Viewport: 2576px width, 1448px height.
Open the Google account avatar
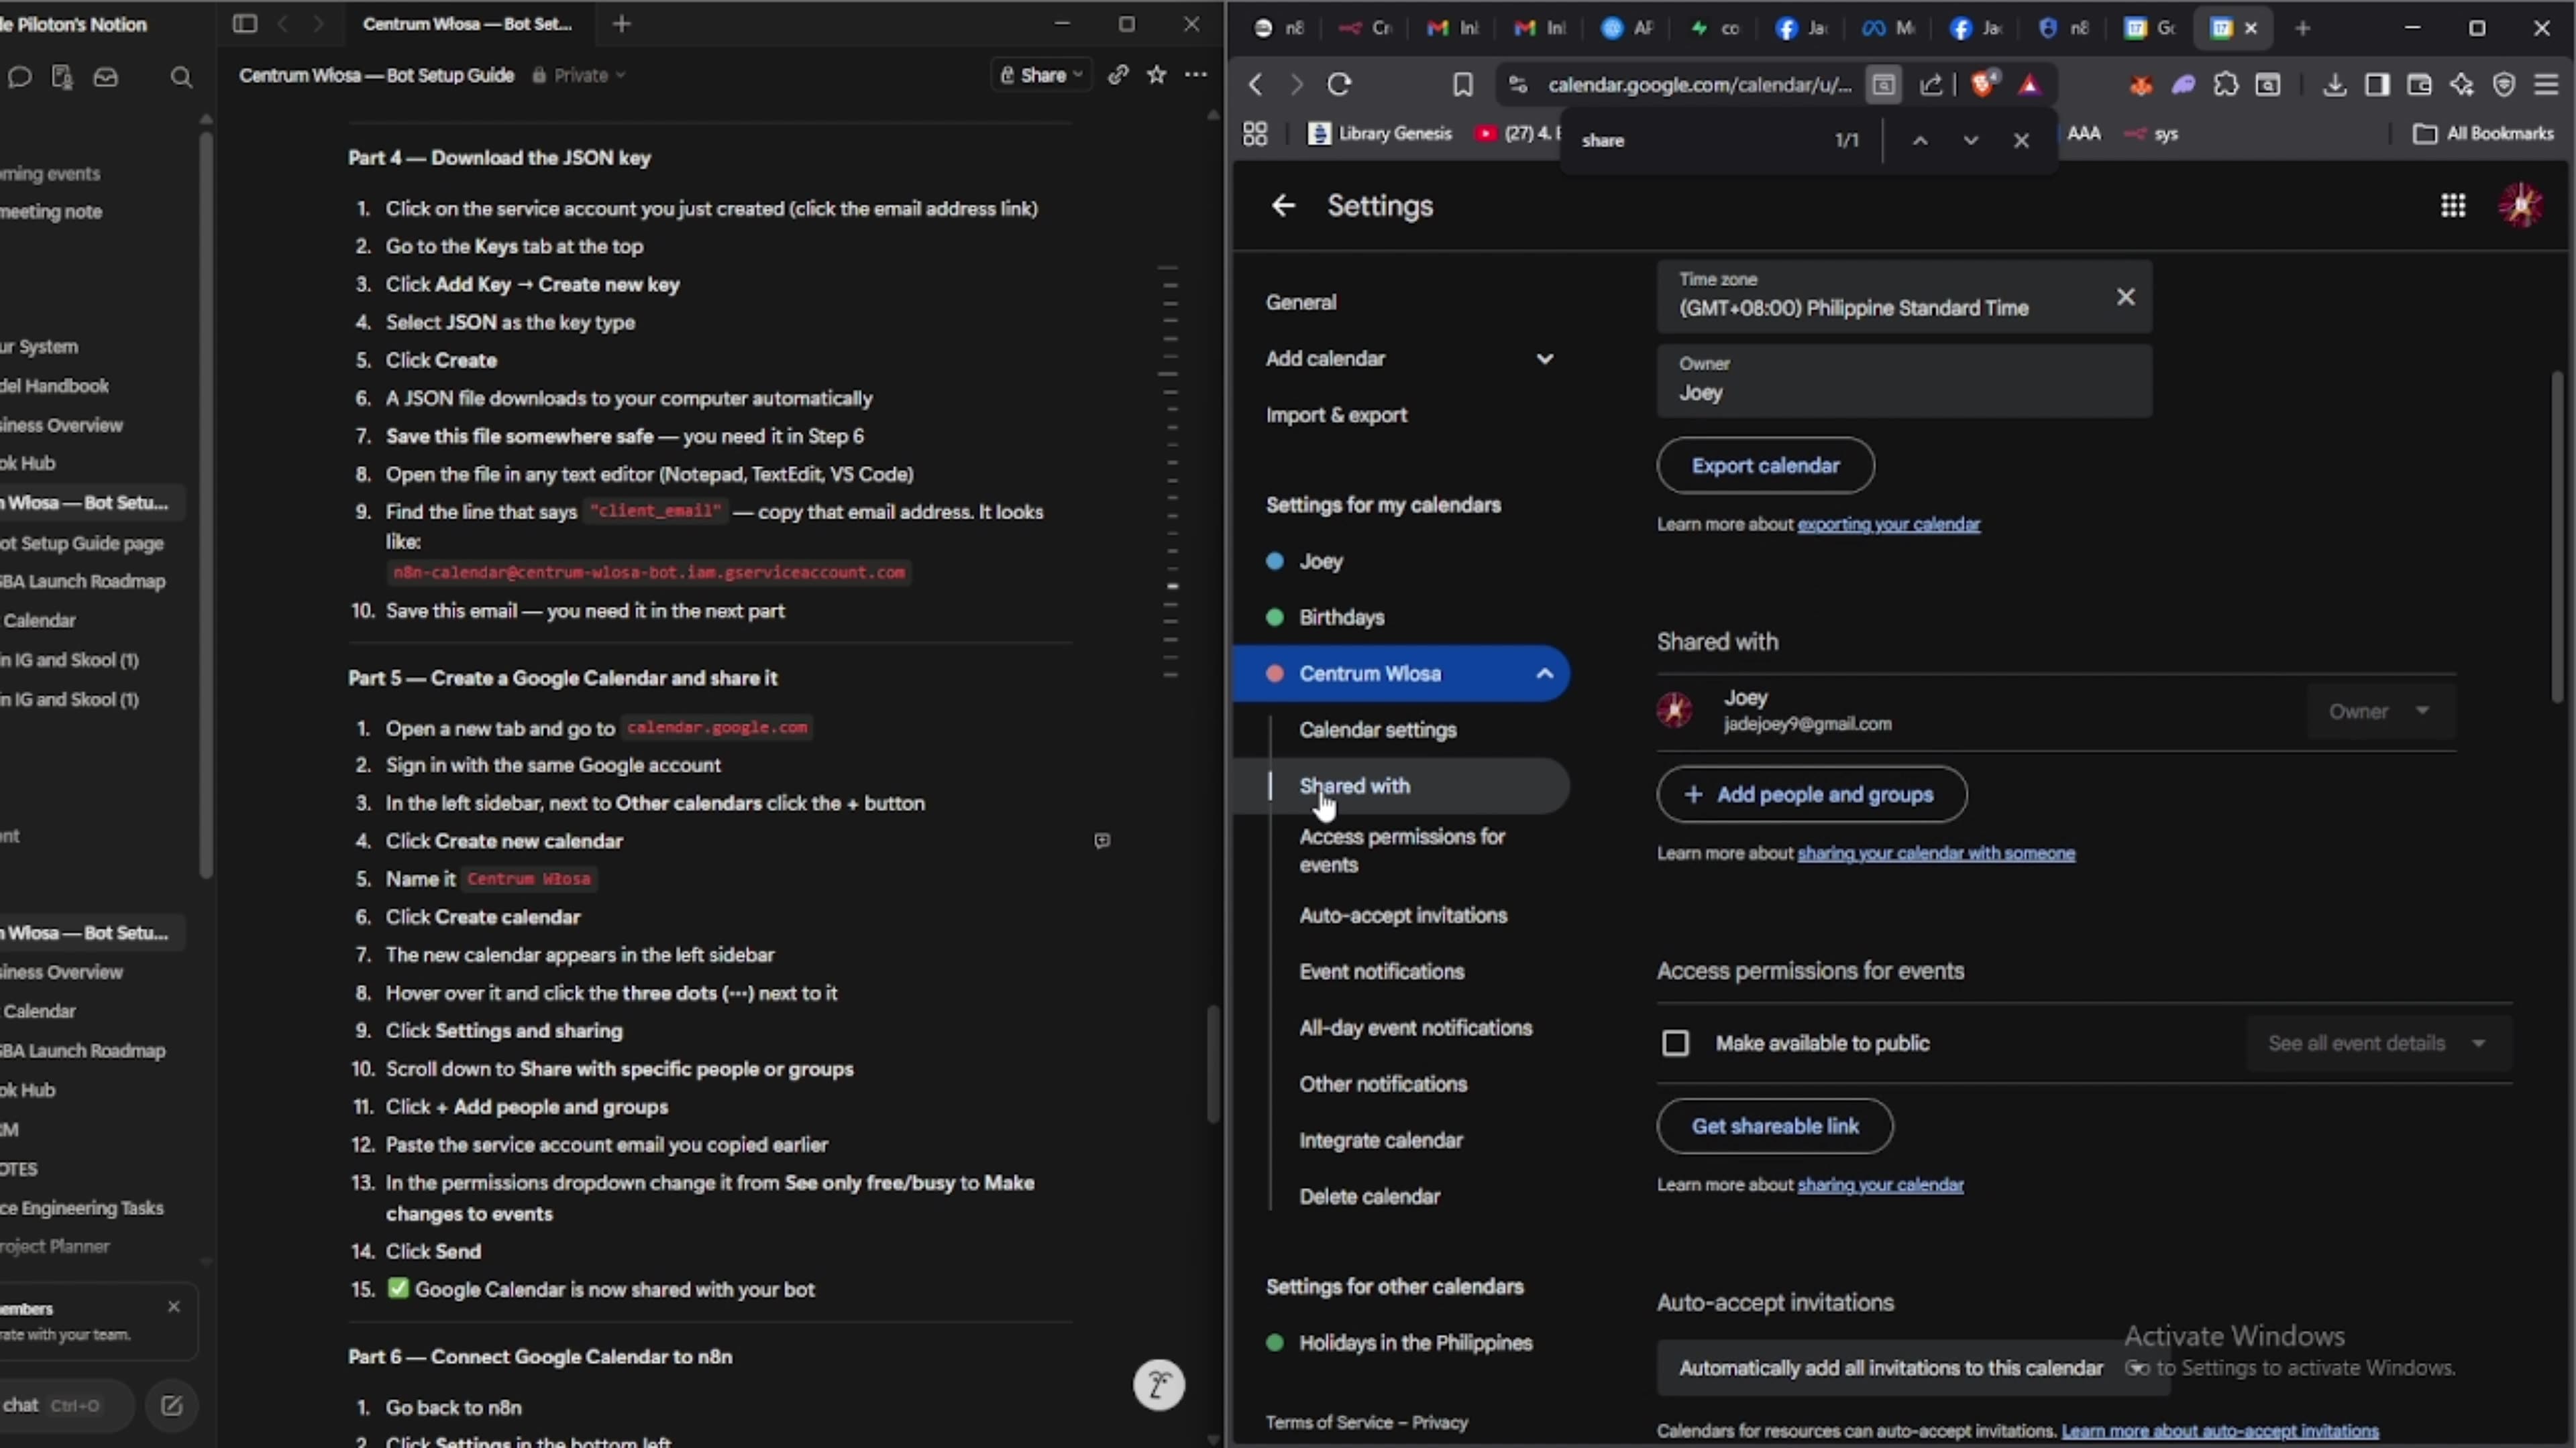pos(2522,205)
